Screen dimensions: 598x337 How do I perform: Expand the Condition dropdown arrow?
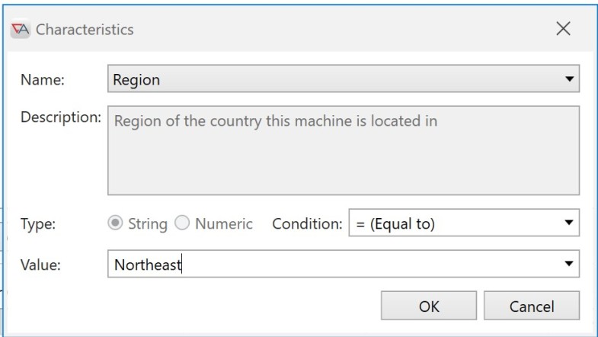tap(568, 223)
